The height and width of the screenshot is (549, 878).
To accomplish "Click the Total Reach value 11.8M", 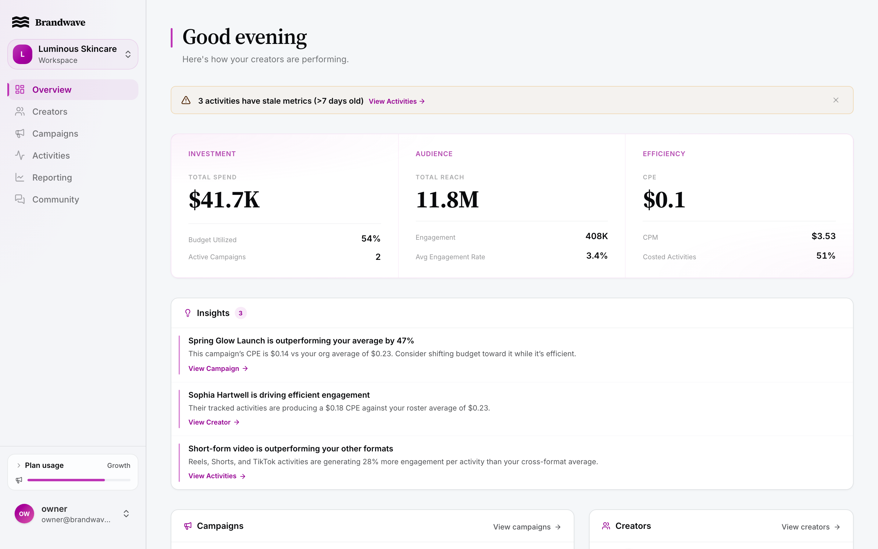I will (447, 199).
